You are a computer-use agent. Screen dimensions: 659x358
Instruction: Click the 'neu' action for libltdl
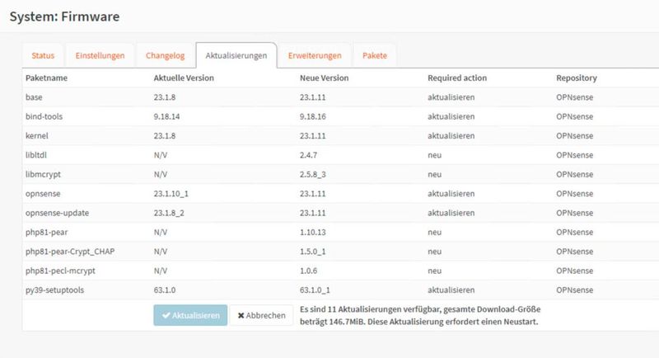(435, 155)
